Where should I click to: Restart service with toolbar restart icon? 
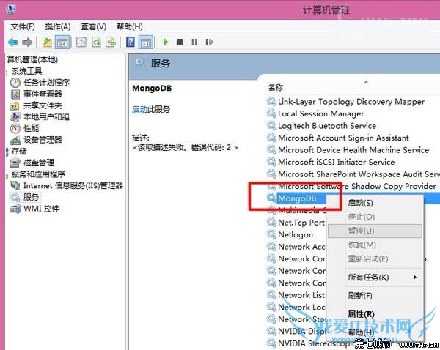tap(209, 42)
